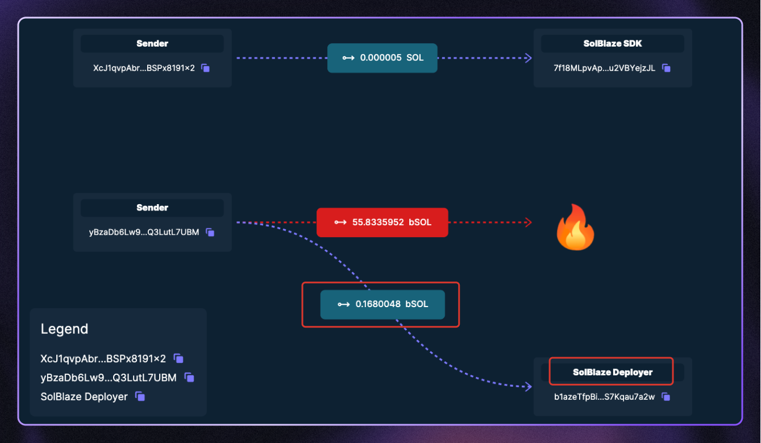Click the Sender header above XcJ1qvpAbr
761x443 pixels.
pyautogui.click(x=152, y=44)
